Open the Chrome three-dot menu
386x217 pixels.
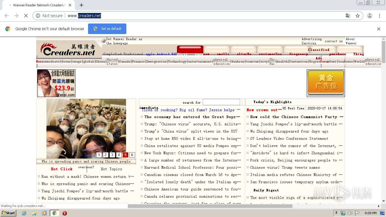(380, 16)
